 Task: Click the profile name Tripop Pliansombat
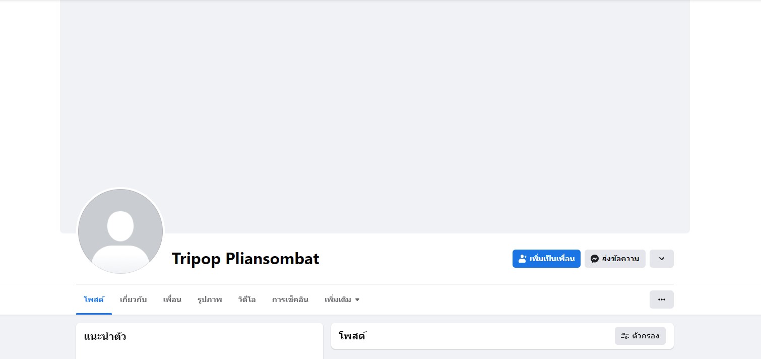245,259
